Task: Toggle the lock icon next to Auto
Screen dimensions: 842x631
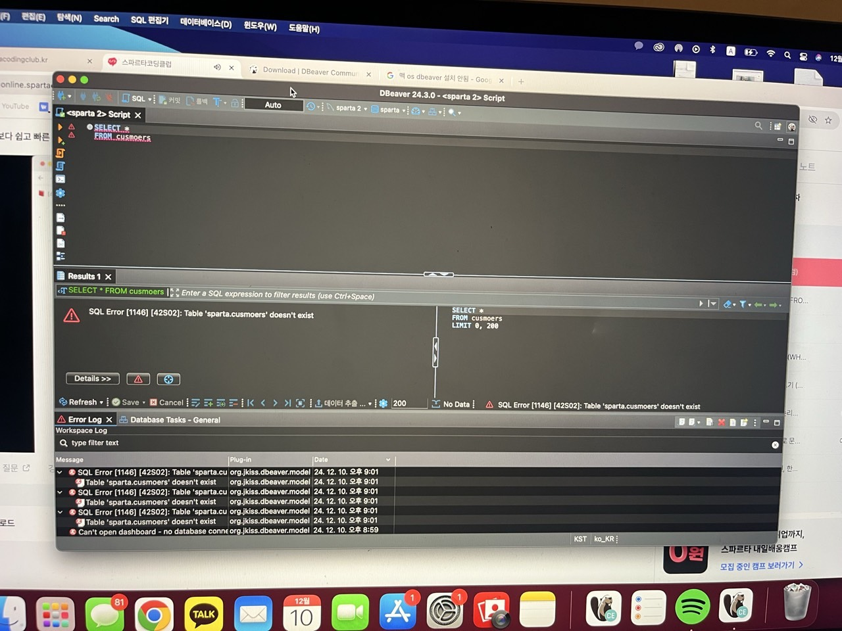Action: (234, 103)
